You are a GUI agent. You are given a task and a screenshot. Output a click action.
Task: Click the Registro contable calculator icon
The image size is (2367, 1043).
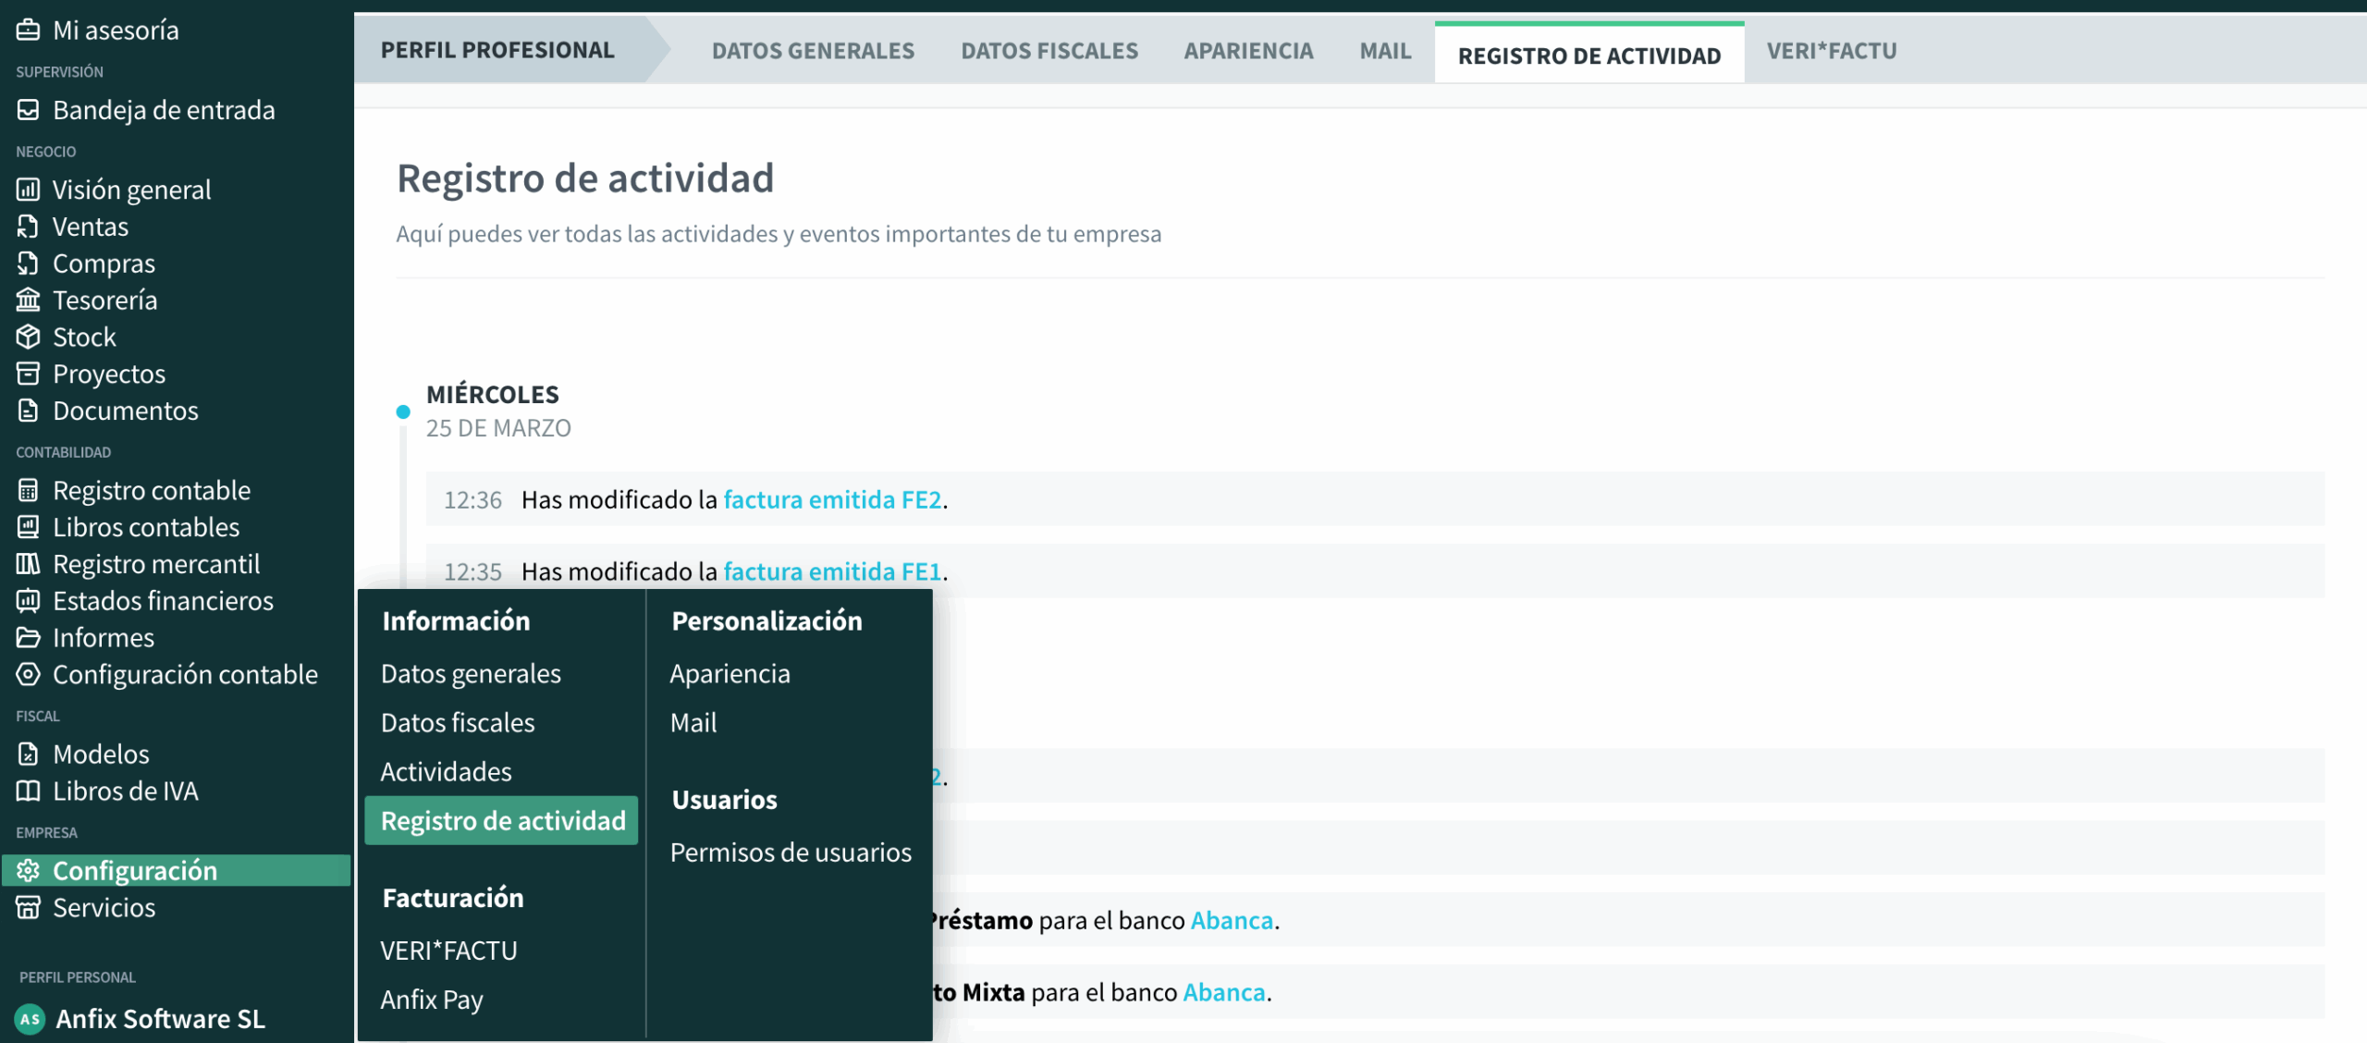(28, 490)
